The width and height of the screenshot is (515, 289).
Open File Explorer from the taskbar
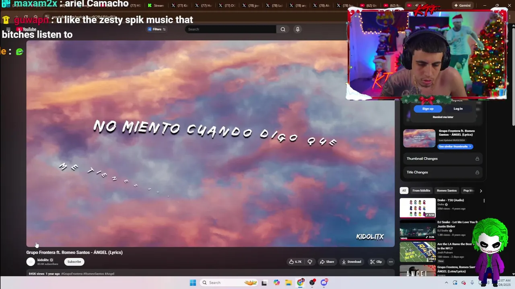pyautogui.click(x=288, y=283)
